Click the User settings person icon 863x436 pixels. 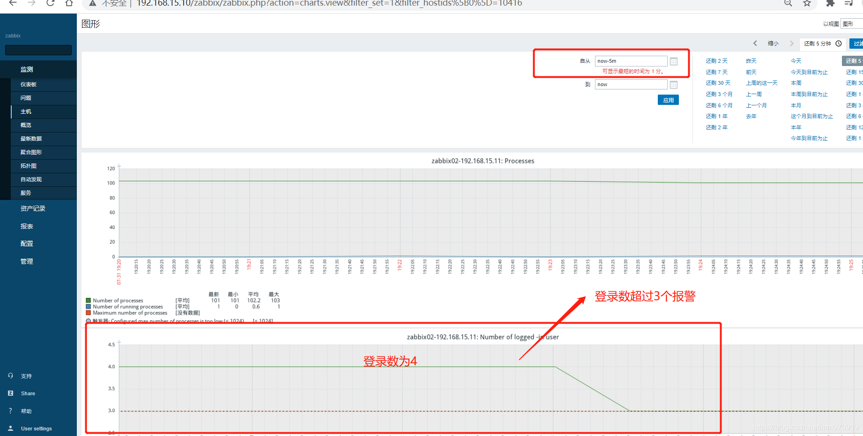click(x=10, y=428)
